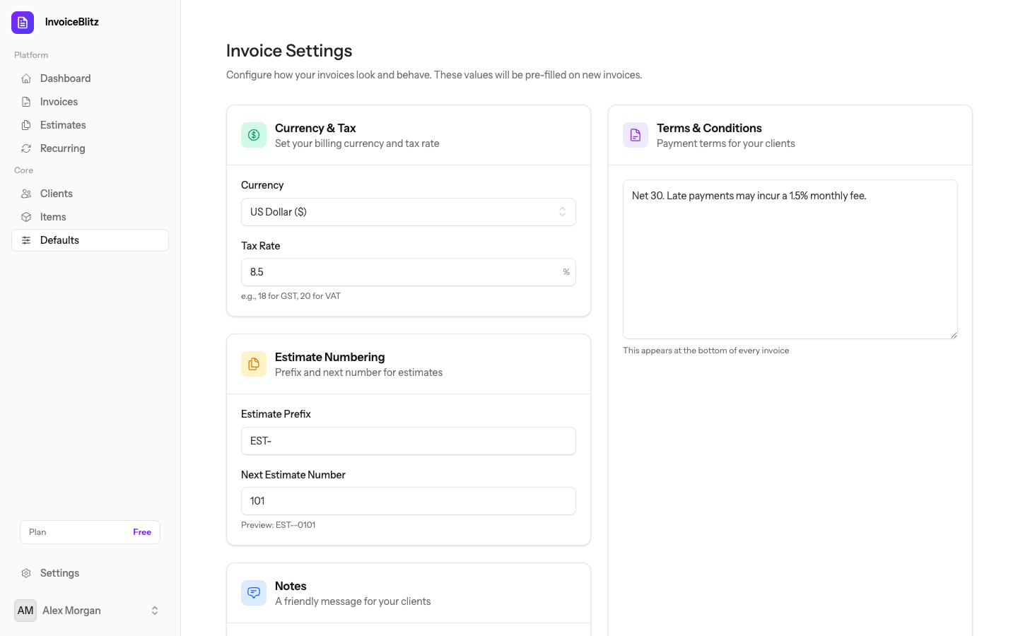Click the Estimate Numbering copies icon

pos(253,363)
